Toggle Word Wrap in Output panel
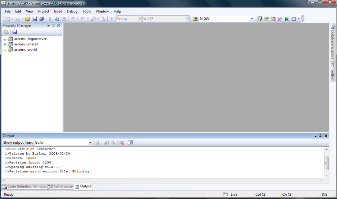Image resolution: width=337 pixels, height=199 pixels. [130, 143]
